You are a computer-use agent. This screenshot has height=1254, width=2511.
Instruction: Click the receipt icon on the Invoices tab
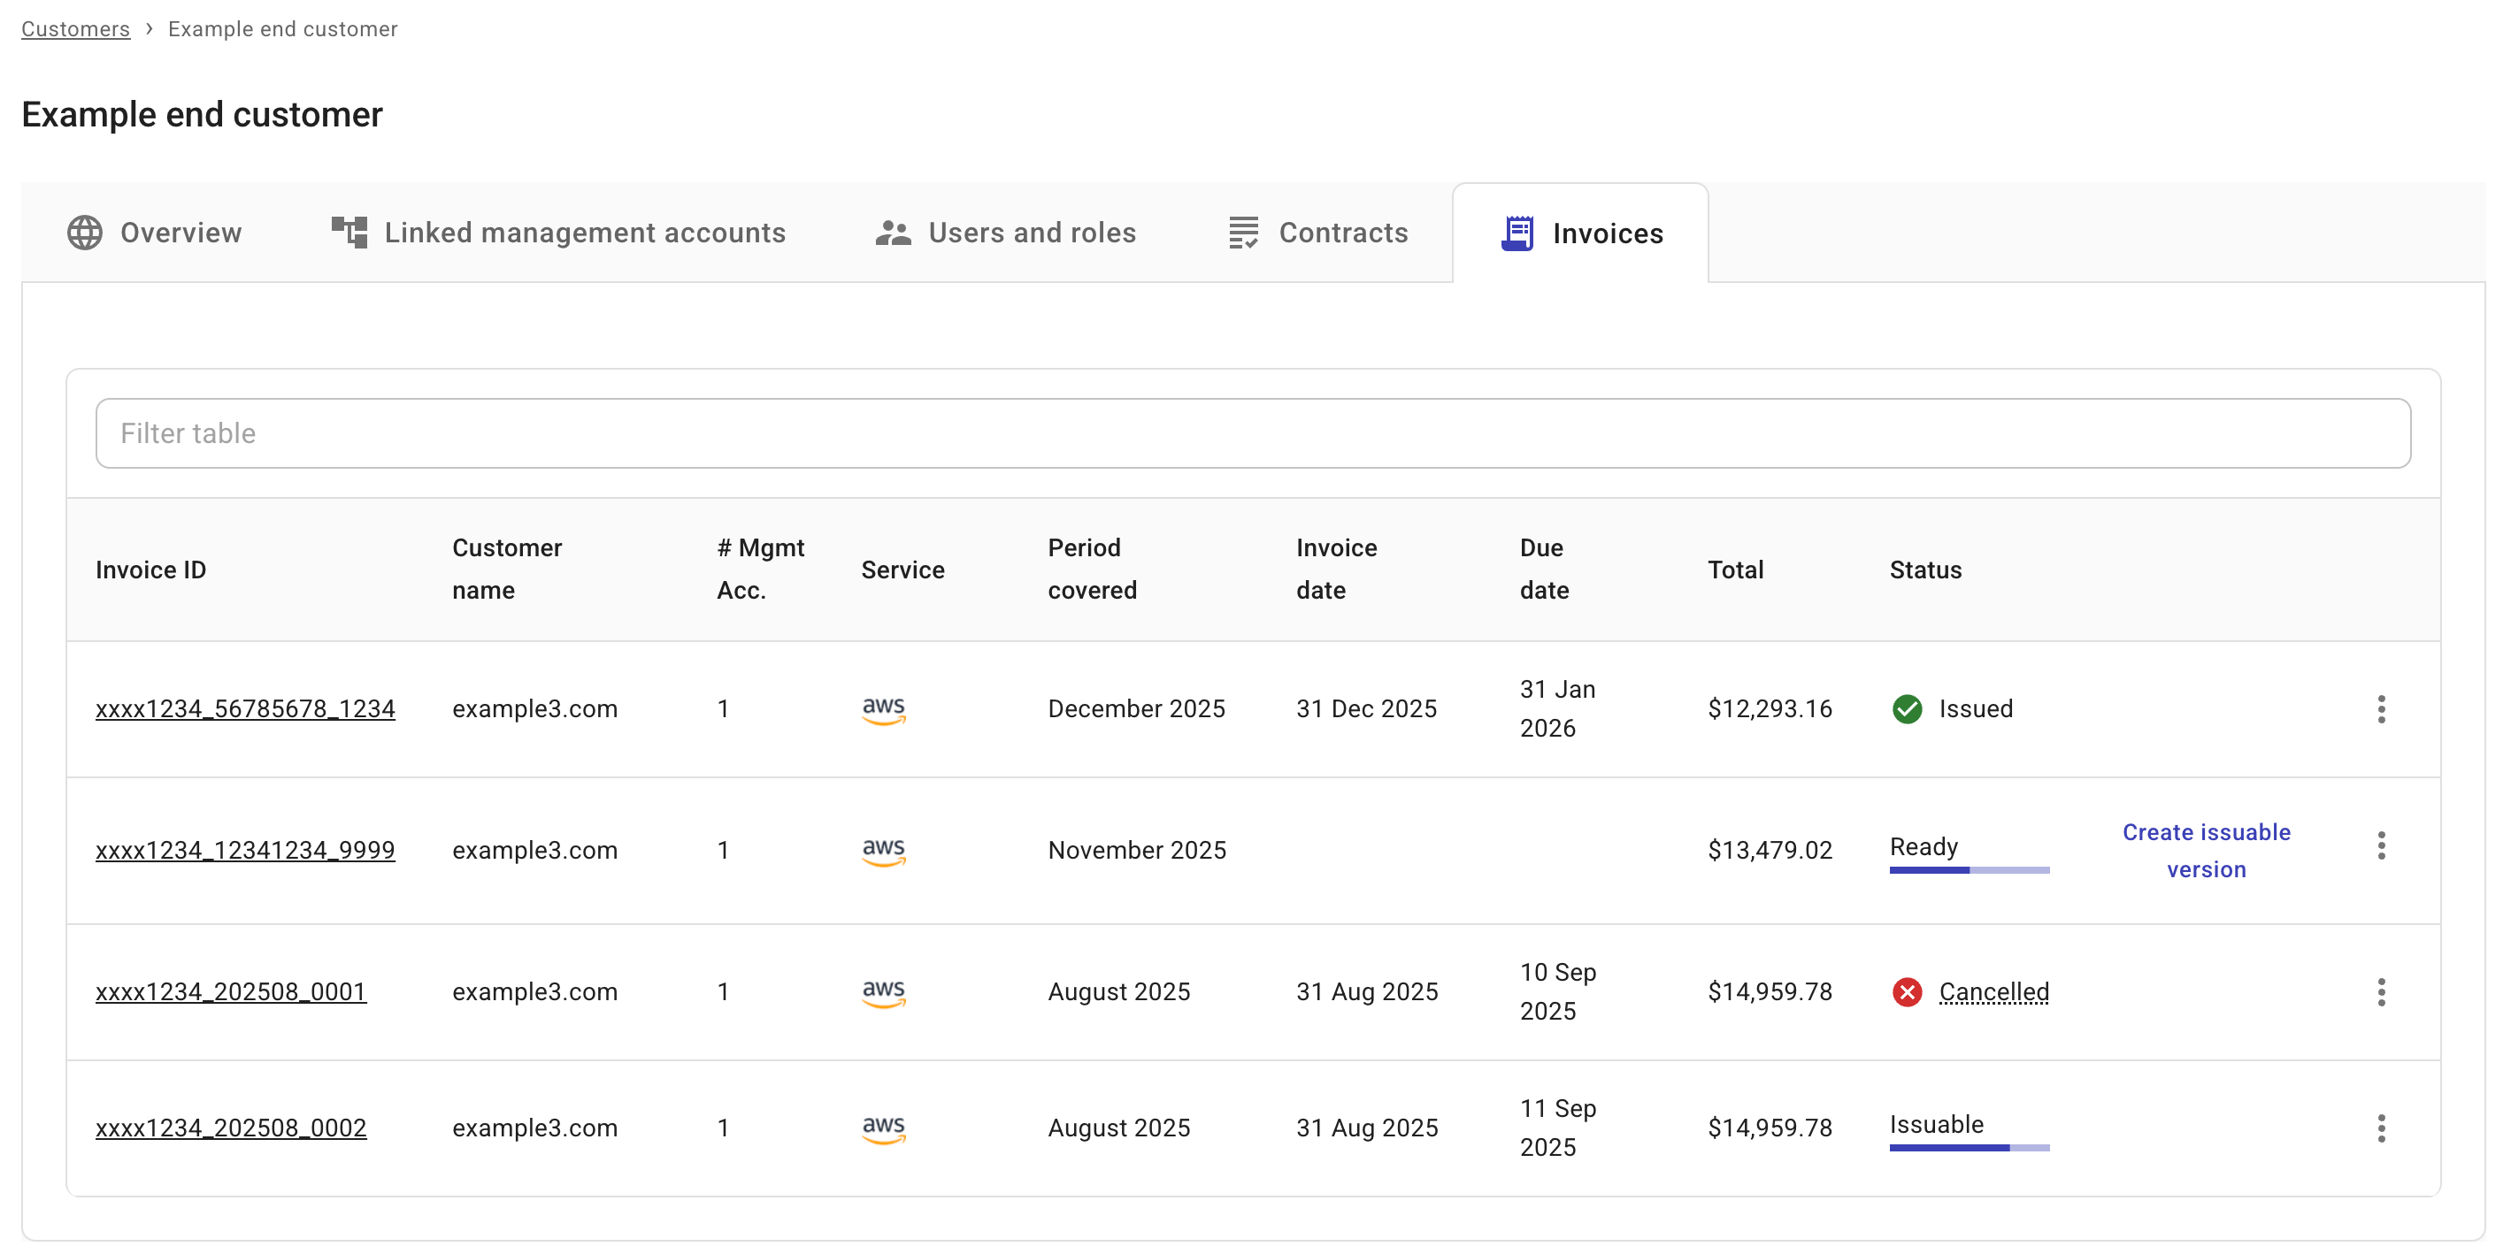click(1518, 233)
